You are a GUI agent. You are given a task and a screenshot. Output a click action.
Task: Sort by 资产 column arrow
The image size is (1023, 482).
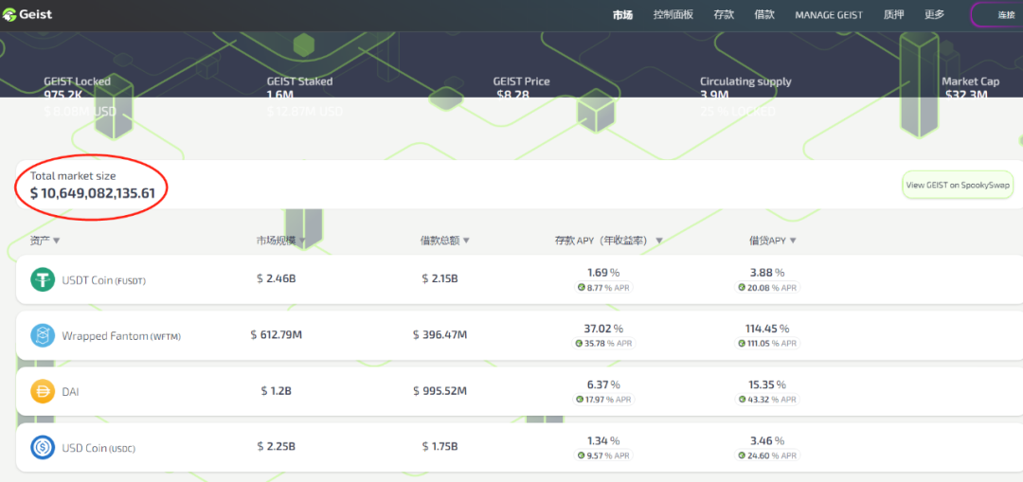56,241
